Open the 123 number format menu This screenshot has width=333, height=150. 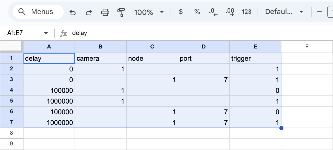point(246,12)
